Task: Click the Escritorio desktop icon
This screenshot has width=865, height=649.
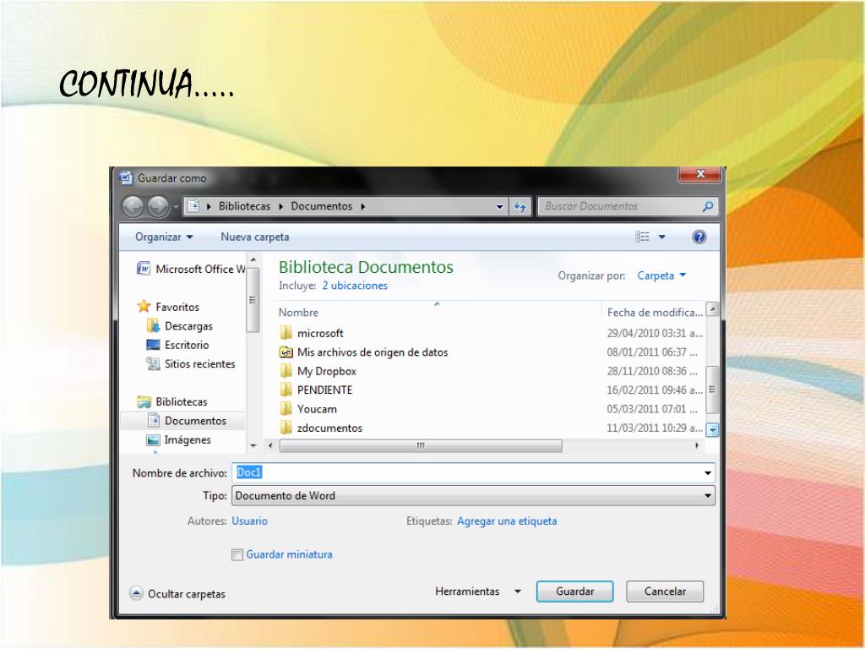Action: point(154,345)
